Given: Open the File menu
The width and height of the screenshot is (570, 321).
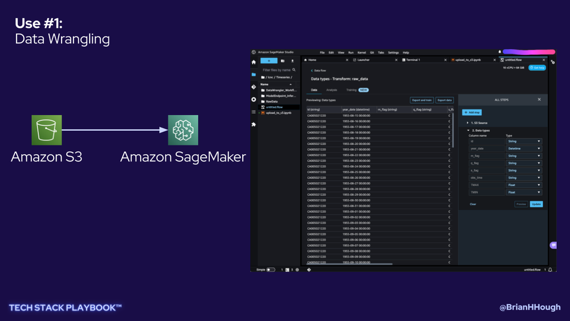Looking at the screenshot, I should pos(322,52).
